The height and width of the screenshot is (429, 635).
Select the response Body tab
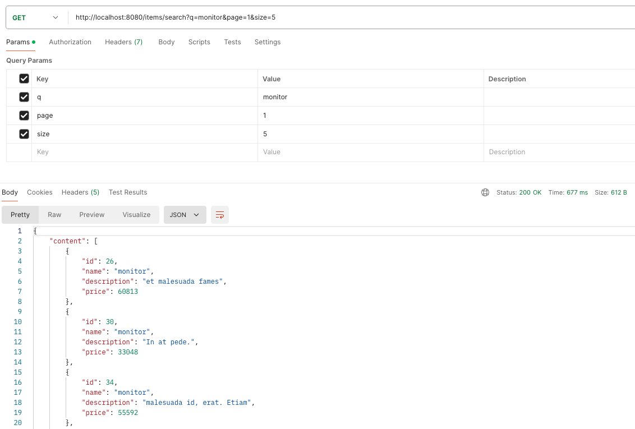click(x=10, y=192)
